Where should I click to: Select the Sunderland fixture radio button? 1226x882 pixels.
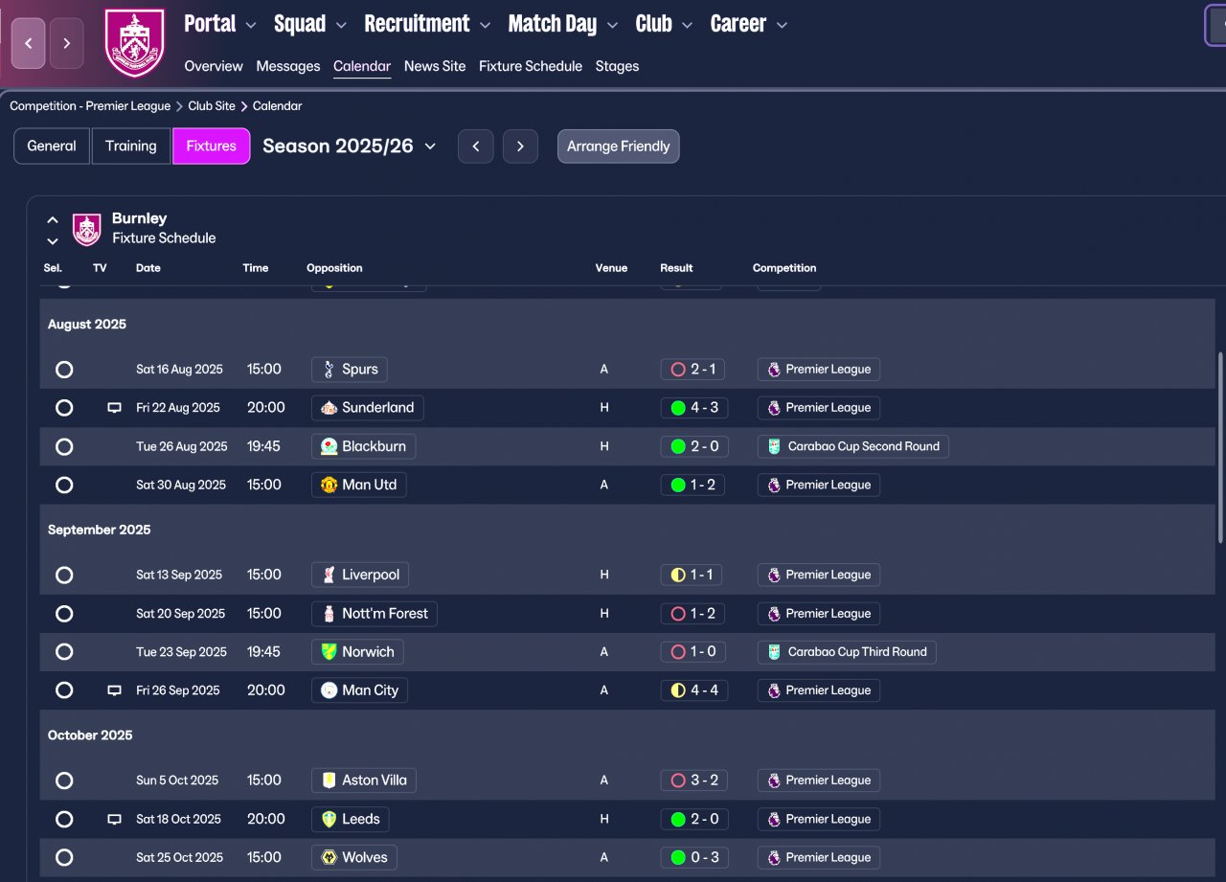click(x=64, y=408)
